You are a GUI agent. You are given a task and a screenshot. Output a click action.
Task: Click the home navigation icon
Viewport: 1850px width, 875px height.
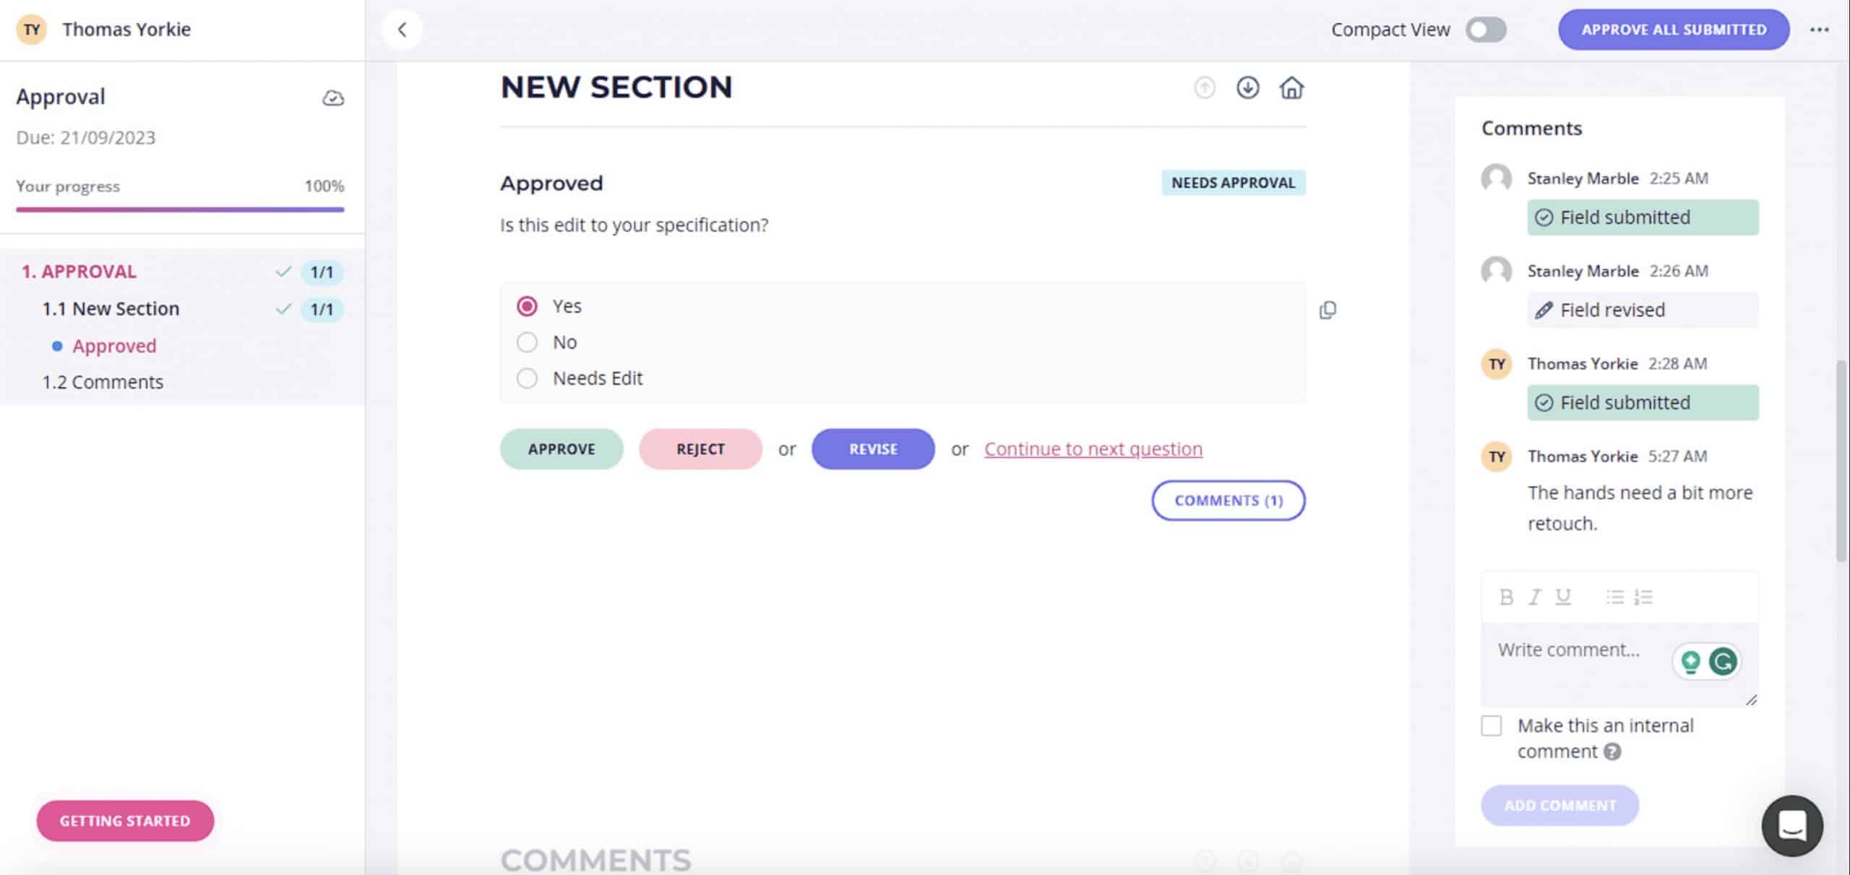pyautogui.click(x=1291, y=87)
